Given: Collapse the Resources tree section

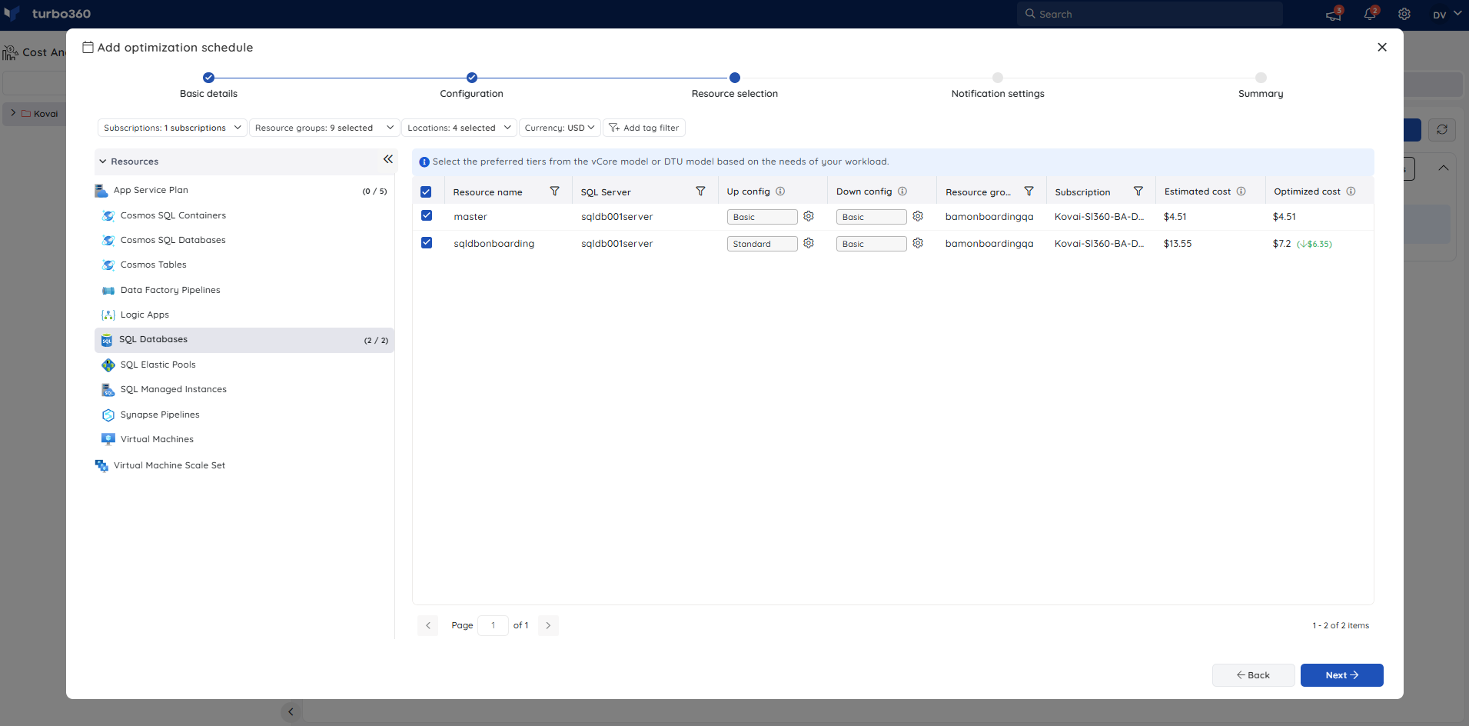Looking at the screenshot, I should coord(103,162).
